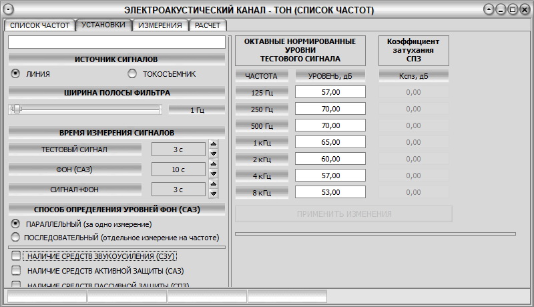This screenshot has width=534, height=307.
Task: Increase ФОН (САЗ) time with up arrow
Action: [x=214, y=165]
